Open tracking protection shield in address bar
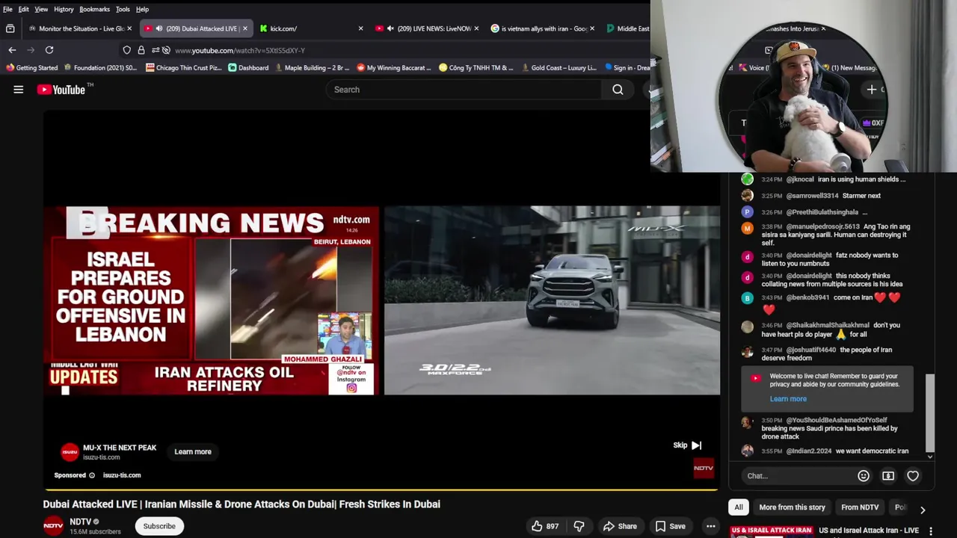Viewport: 957px width, 538px height. pyautogui.click(x=127, y=50)
